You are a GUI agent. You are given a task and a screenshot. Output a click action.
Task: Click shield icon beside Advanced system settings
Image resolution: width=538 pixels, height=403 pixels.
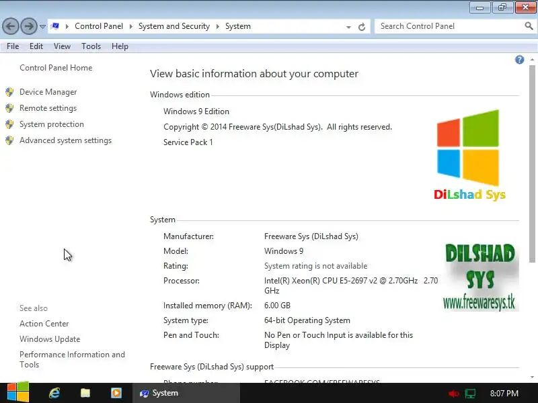(x=9, y=140)
